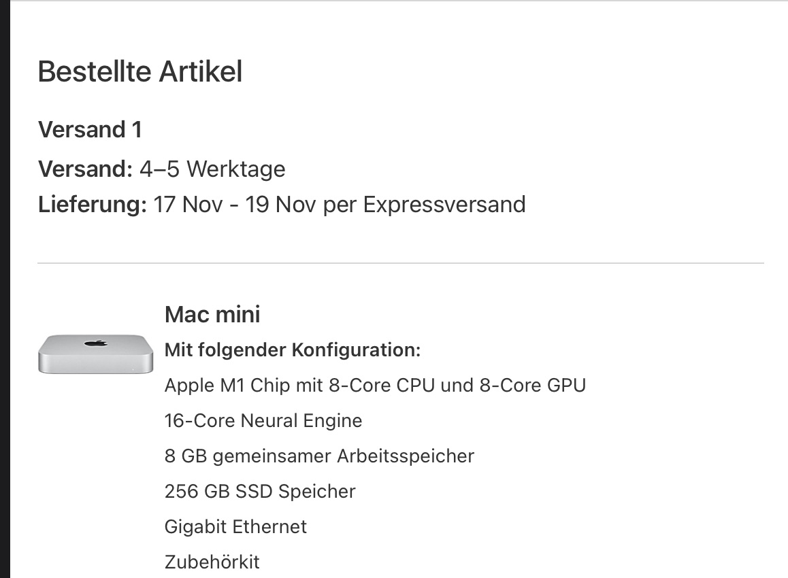Image resolution: width=788 pixels, height=578 pixels.
Task: Click Mit folgender Konfiguration label
Action: pos(293,350)
